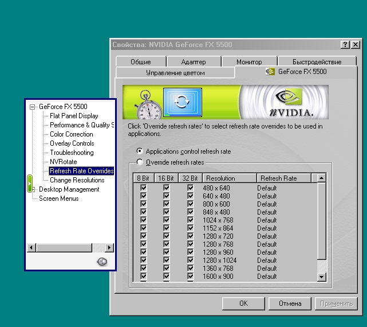Click the help question mark button in title bar
This screenshot has height=327, width=367.
pyautogui.click(x=345, y=45)
